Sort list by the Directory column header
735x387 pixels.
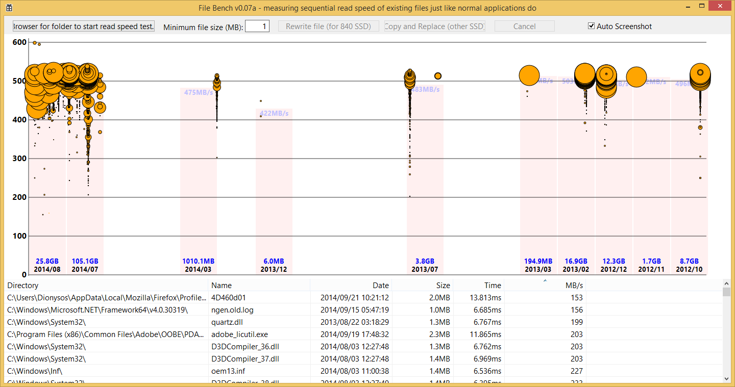click(x=107, y=285)
